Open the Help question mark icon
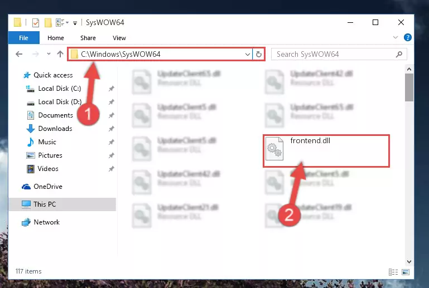This screenshot has height=288, width=429. click(x=408, y=37)
